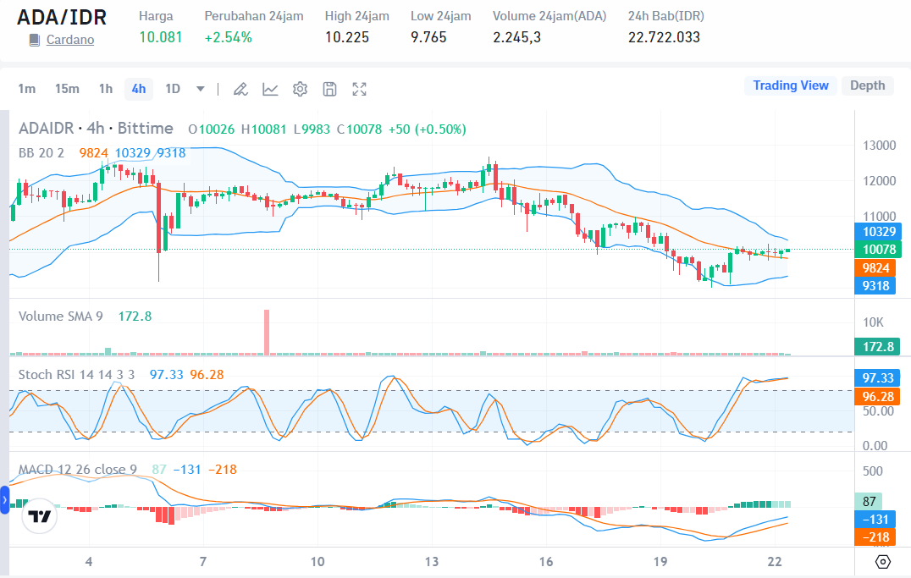Click the hexagon chart settings icon at bottom right
The width and height of the screenshot is (911, 578).
point(883,562)
